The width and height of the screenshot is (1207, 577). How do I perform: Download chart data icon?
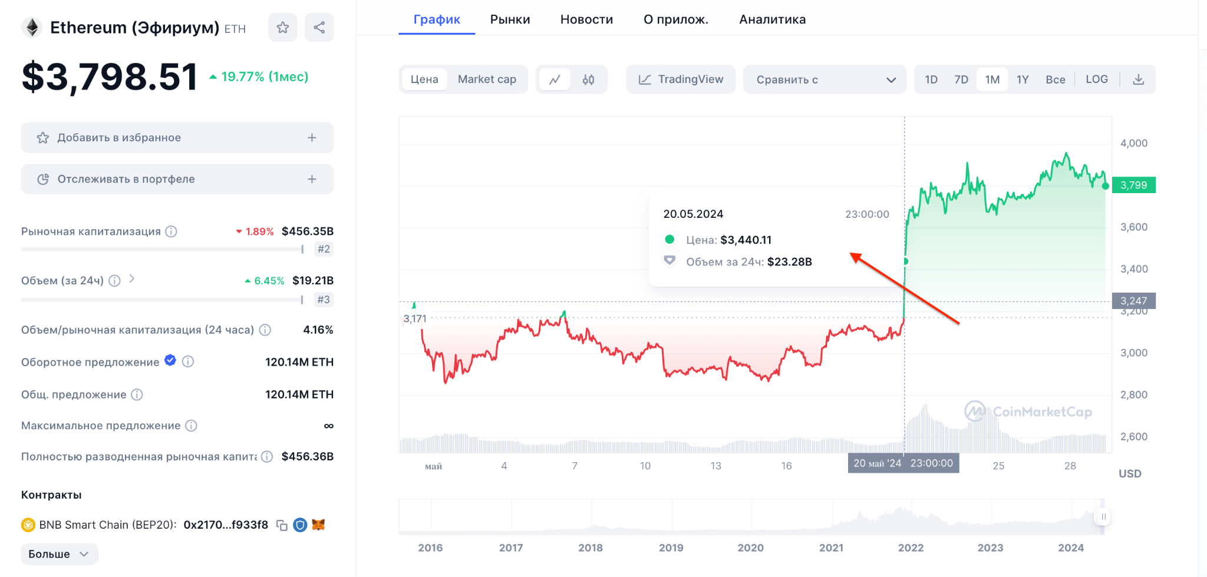(x=1139, y=79)
